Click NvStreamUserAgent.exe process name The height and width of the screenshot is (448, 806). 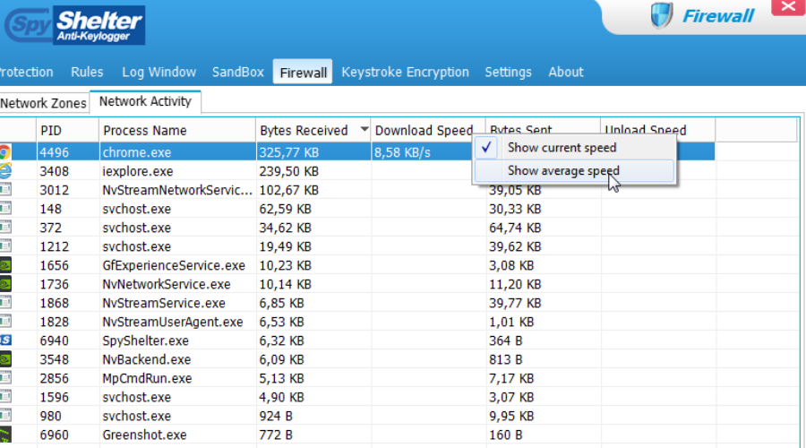pos(173,322)
